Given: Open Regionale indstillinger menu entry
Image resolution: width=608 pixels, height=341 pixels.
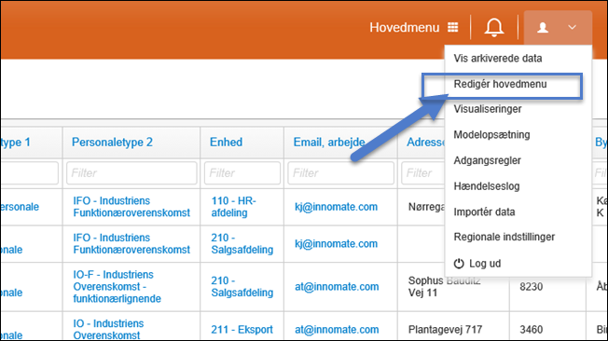Looking at the screenshot, I should (504, 237).
